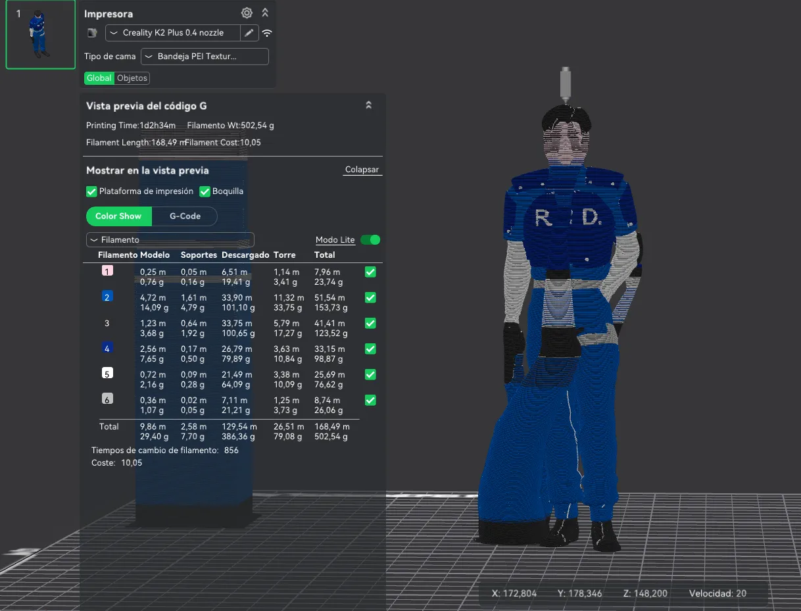Screen dimensions: 801x611
Task: Click the Velocidad: 20 status value
Action: click(x=717, y=593)
